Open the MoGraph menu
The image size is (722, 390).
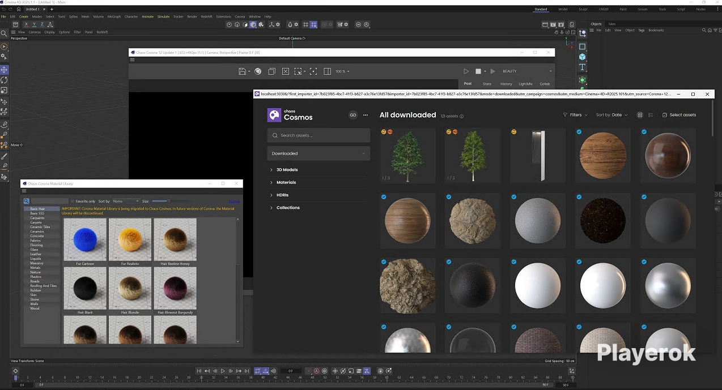pos(114,16)
